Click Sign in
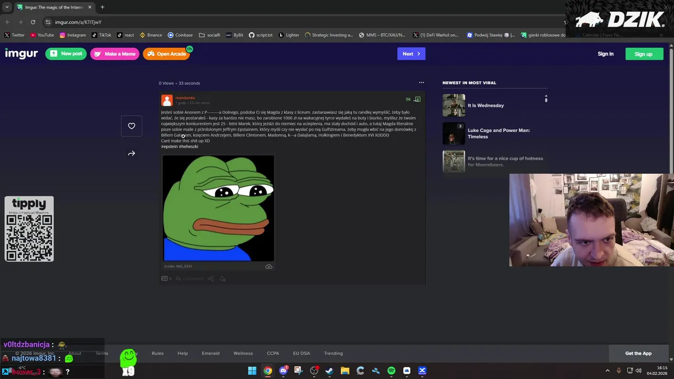The width and height of the screenshot is (674, 379). click(606, 54)
